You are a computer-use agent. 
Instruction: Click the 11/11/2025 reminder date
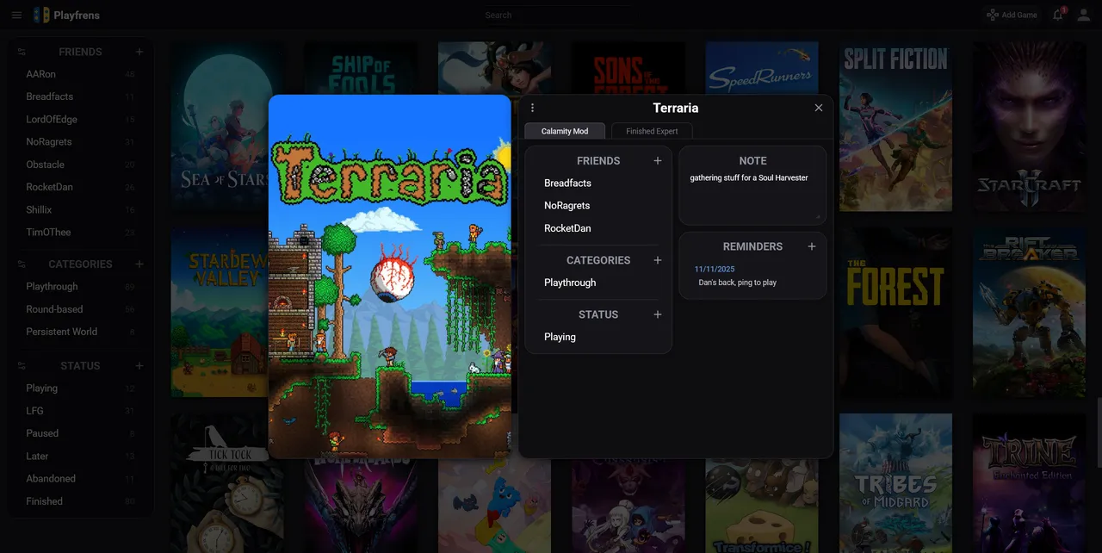715,270
